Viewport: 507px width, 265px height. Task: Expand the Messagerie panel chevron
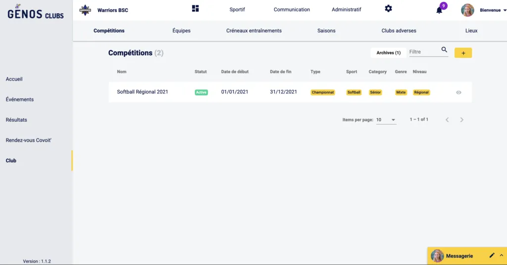(x=501, y=256)
